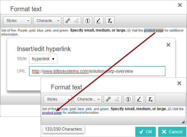Viewport: 187px width, 137px height.
Task: Click insert arrow icon in upper toolbar
Action: (x=99, y=21)
